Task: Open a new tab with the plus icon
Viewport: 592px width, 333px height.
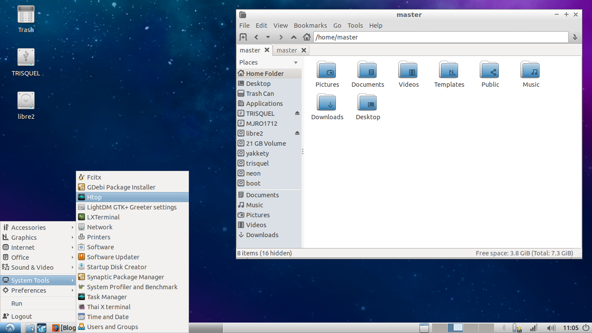Action: coord(244,37)
